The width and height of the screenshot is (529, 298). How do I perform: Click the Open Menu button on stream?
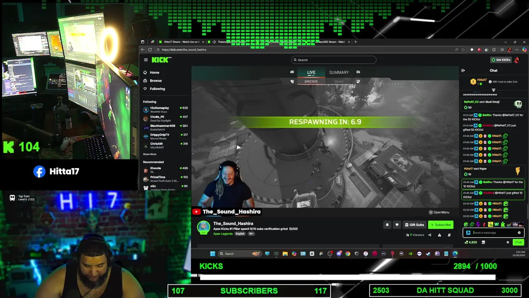tap(439, 212)
